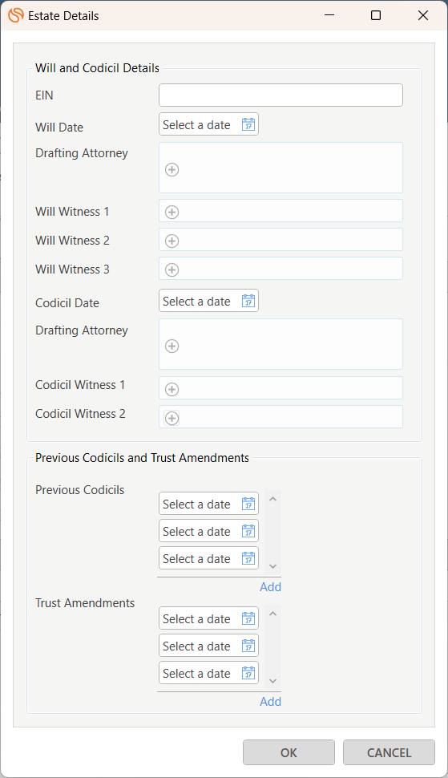Open the Codicil Date calendar icon
Screen dimensions: 448x778
(x=248, y=301)
